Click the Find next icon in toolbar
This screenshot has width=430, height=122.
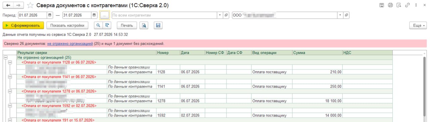tap(107, 26)
